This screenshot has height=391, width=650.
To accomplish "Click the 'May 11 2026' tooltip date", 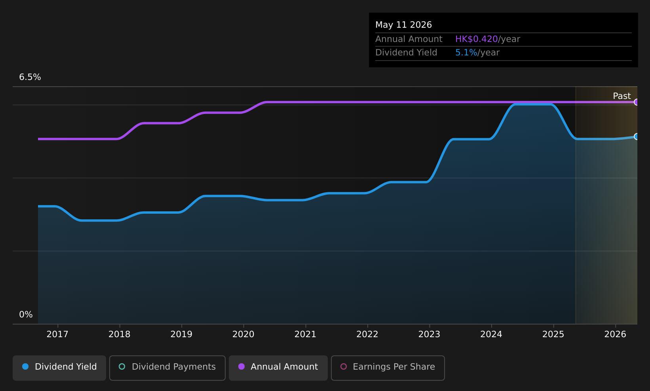I will 403,25.
